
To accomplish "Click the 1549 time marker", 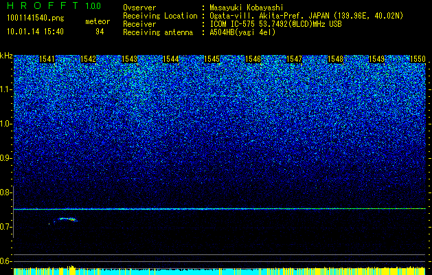I will [x=376, y=59].
